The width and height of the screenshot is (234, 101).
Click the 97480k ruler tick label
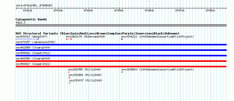pyautogui.click(x=210, y=10)
